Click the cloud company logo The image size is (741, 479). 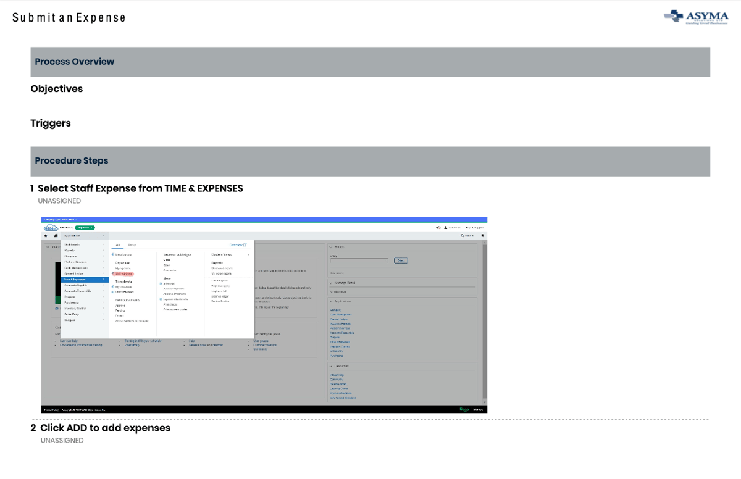tap(51, 228)
